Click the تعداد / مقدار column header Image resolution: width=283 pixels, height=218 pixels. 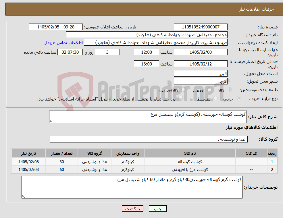62,153
